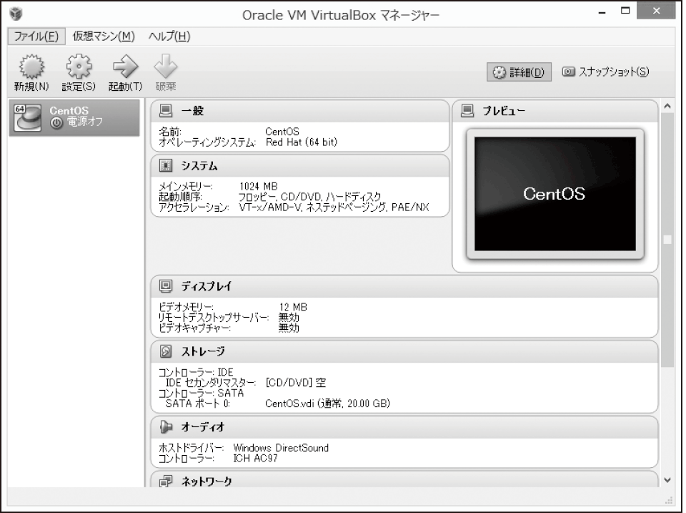Click the scrollbar up arrow
This screenshot has height=513, width=686.
tap(667, 106)
